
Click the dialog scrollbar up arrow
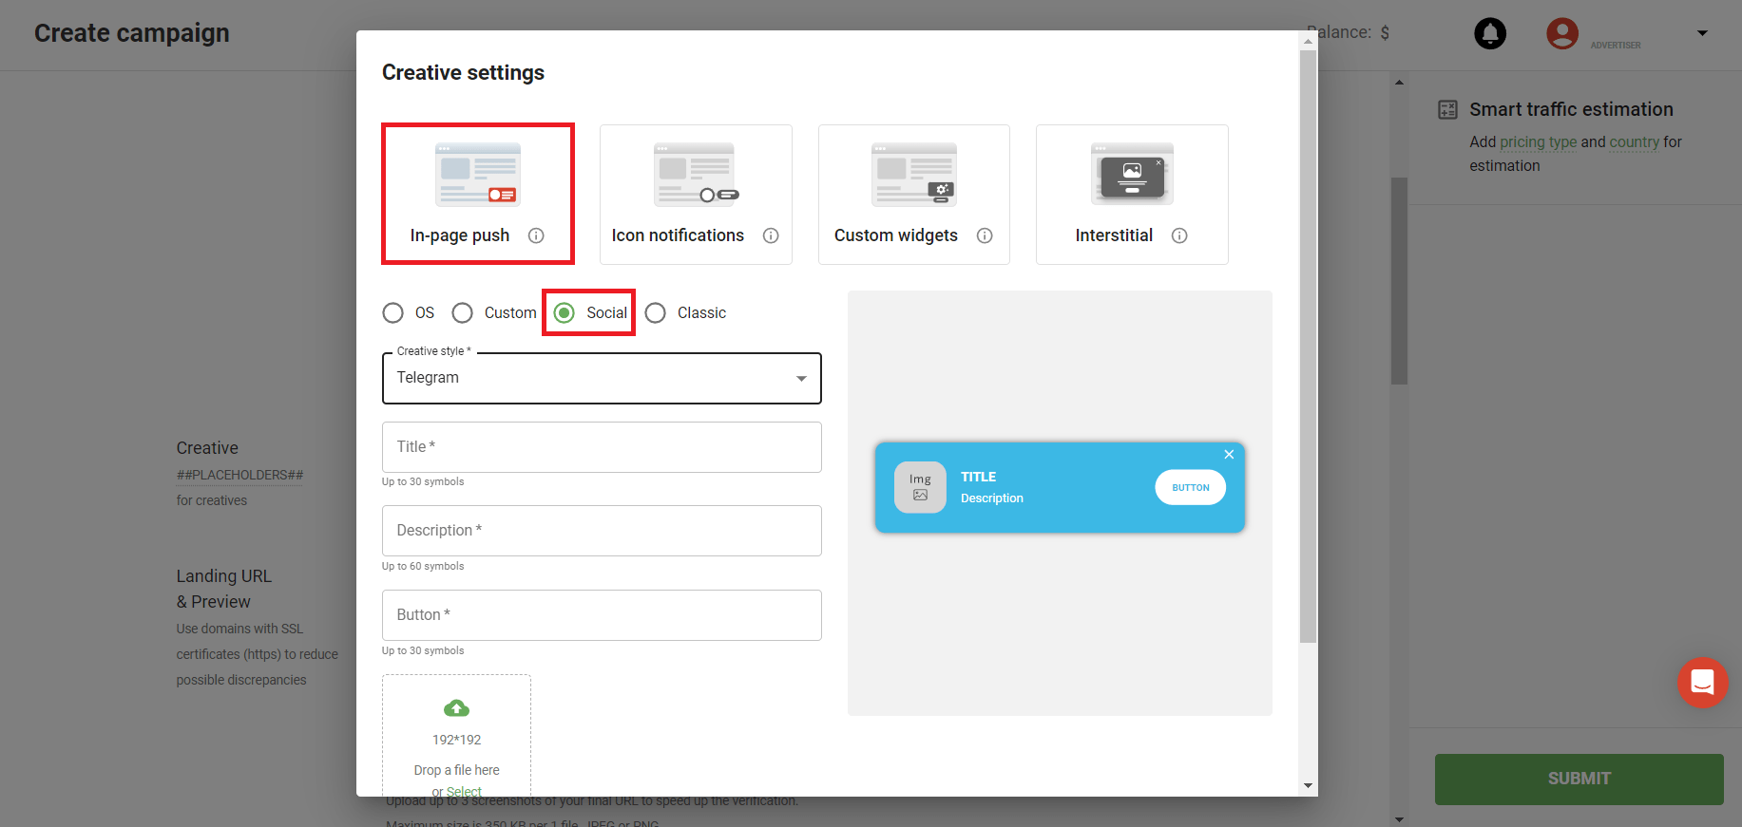pyautogui.click(x=1309, y=41)
